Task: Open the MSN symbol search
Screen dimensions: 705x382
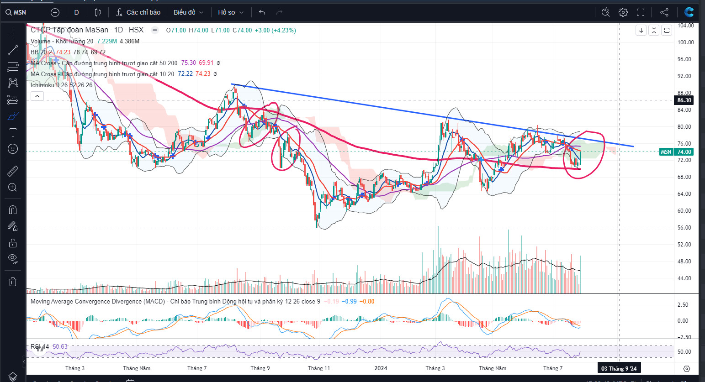Action: [16, 12]
